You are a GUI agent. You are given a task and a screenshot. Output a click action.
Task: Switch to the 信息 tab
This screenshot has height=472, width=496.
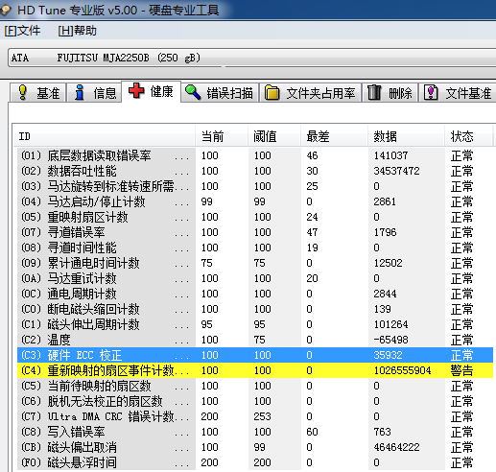pos(94,93)
